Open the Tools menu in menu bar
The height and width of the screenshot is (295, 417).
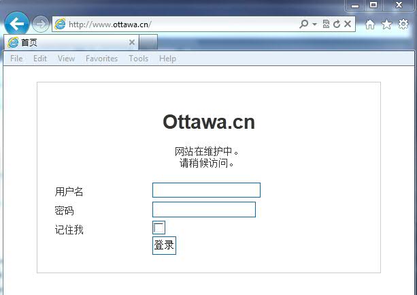[x=138, y=59]
